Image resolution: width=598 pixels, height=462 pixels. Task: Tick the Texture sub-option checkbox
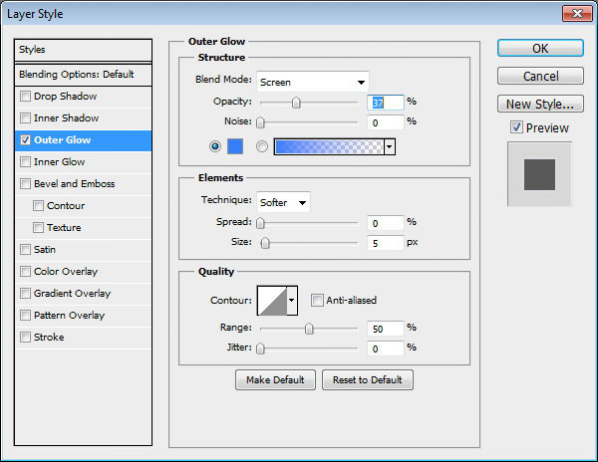click(x=38, y=228)
